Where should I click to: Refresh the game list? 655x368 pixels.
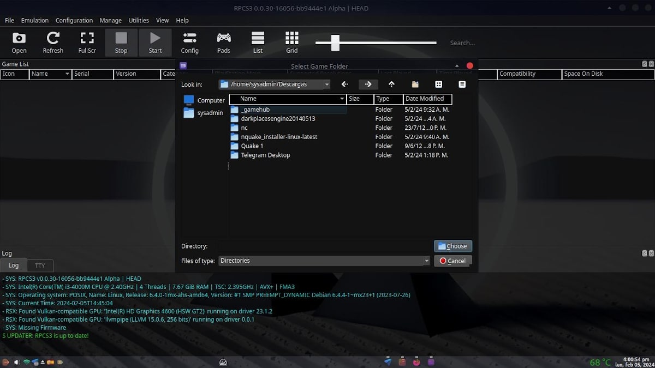[x=53, y=42]
